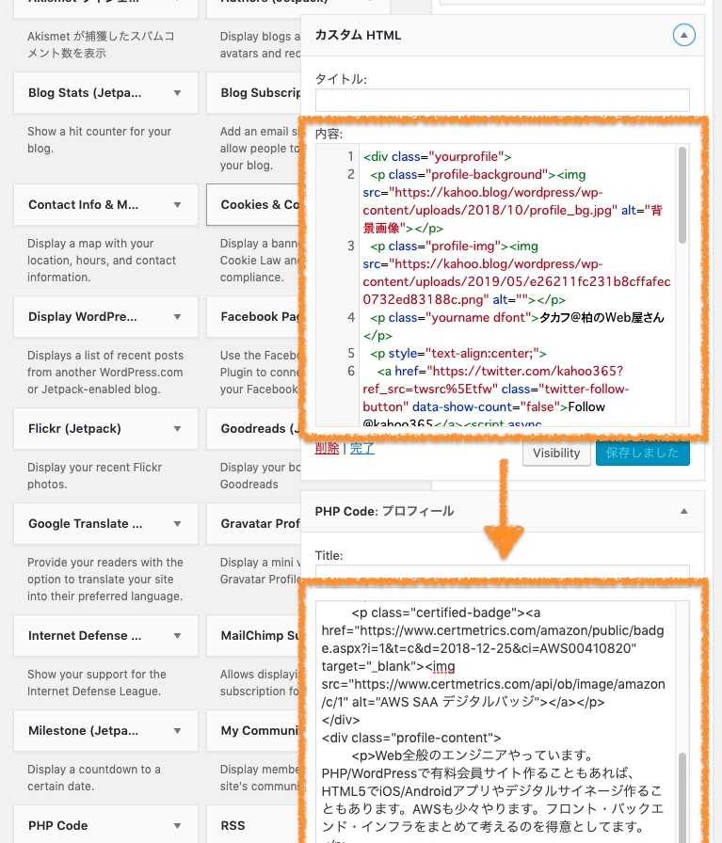
Task: Expand the Display WordPress widget arrow
Action: click(178, 317)
